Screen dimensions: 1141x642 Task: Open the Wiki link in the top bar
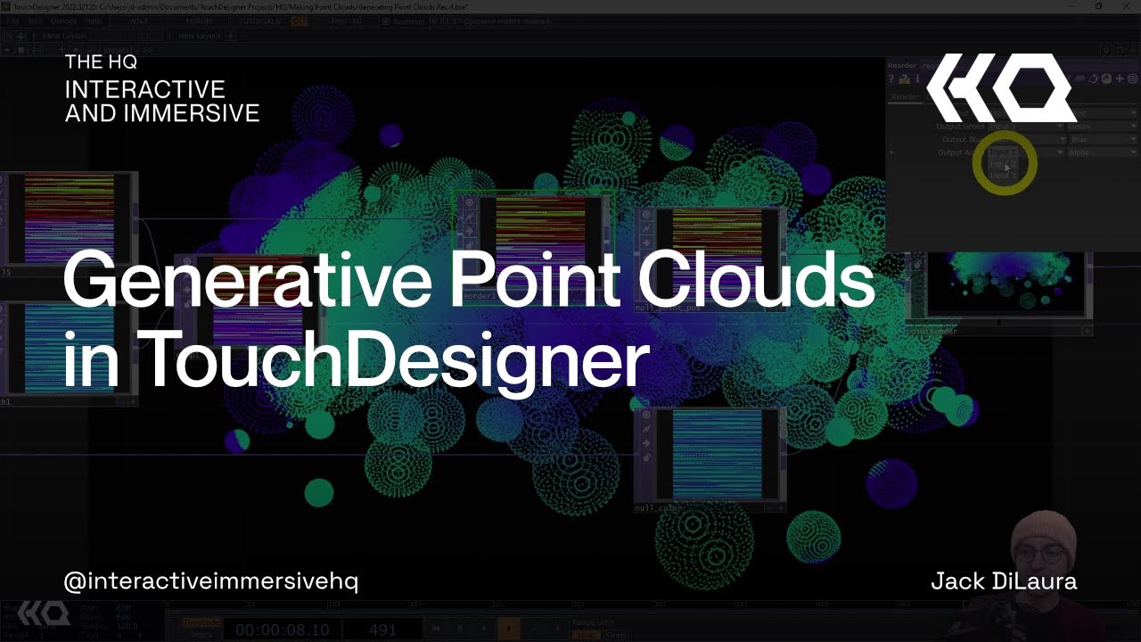(x=138, y=21)
